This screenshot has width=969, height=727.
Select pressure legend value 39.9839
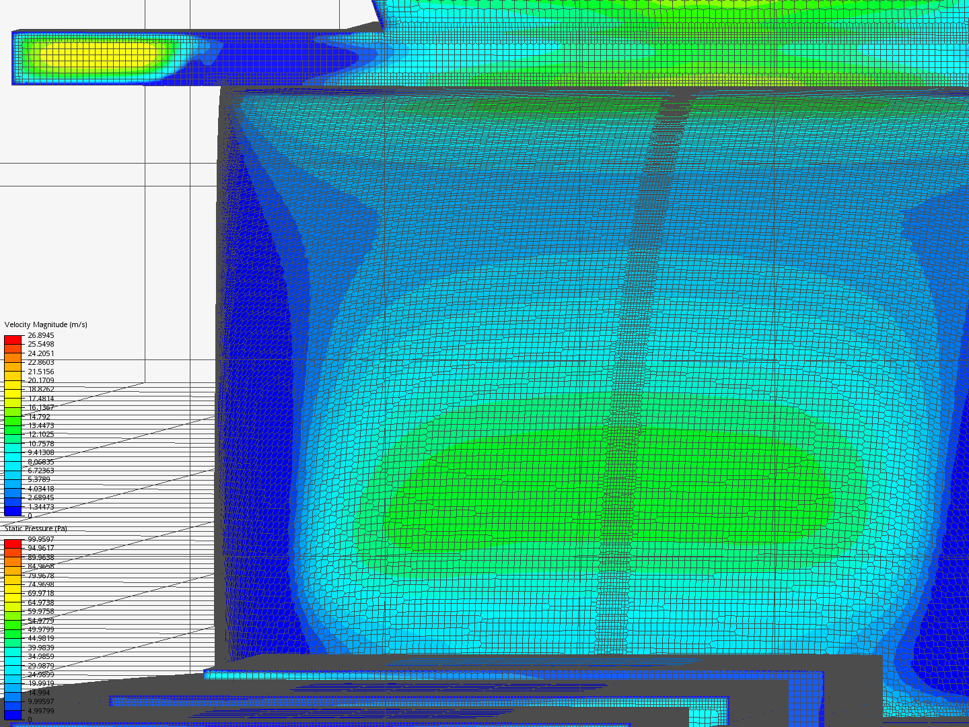tap(41, 648)
